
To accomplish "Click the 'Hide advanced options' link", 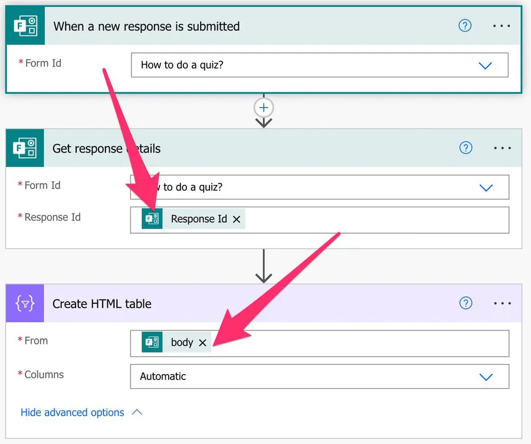I will click(73, 412).
